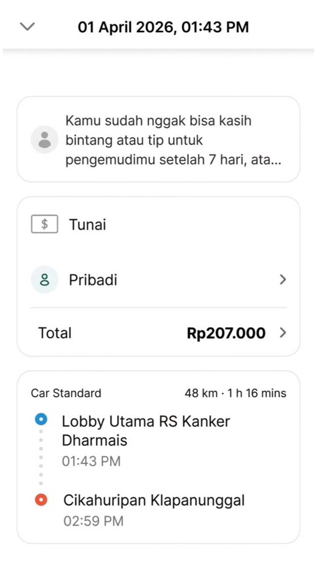Tap the Car Standard ride type

click(66, 393)
